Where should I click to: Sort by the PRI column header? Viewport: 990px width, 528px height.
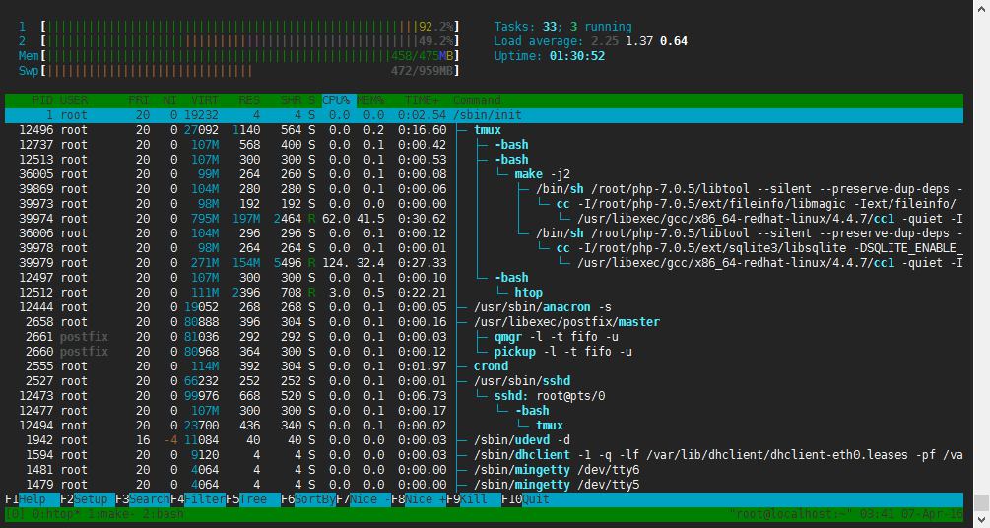tap(139, 100)
